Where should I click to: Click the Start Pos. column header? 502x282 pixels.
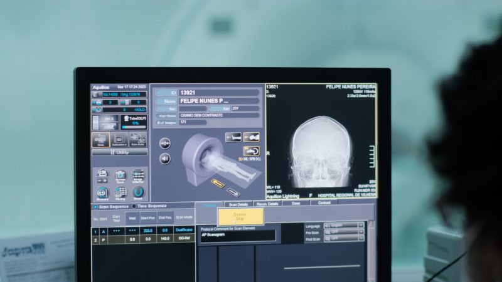coord(148,218)
